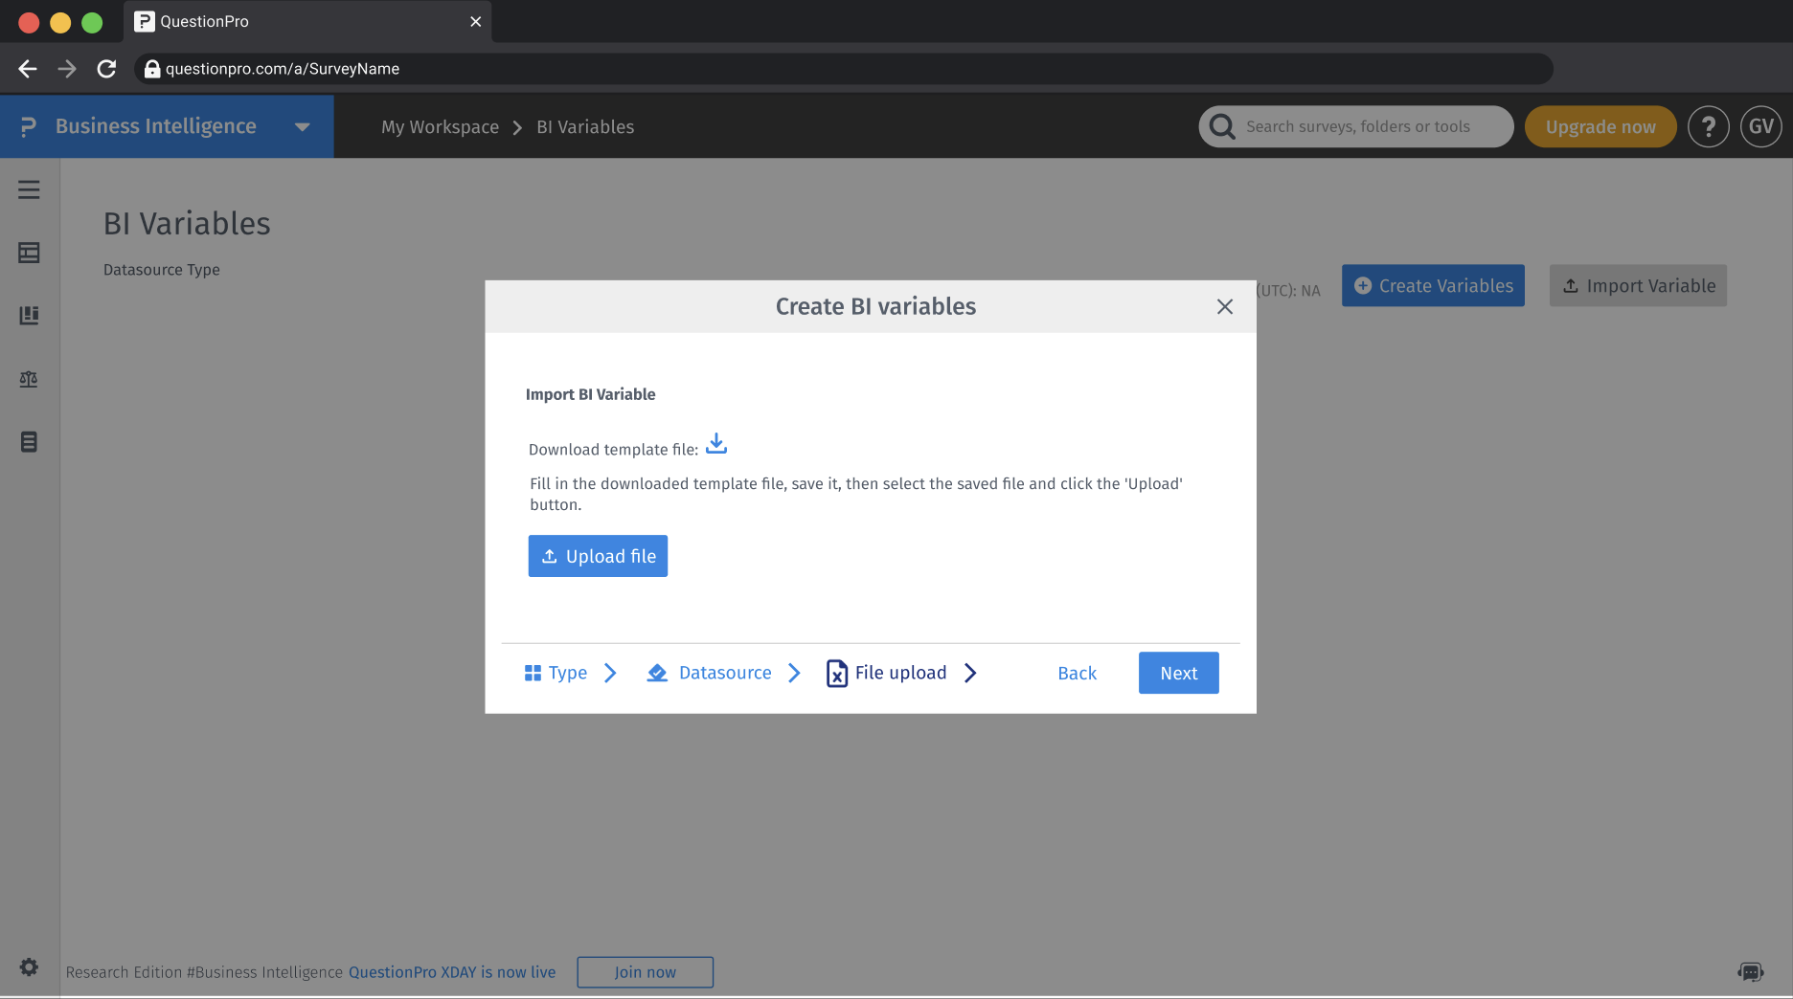1793x999 pixels.
Task: Open the chat widget at bottom right
Action: (x=1752, y=969)
